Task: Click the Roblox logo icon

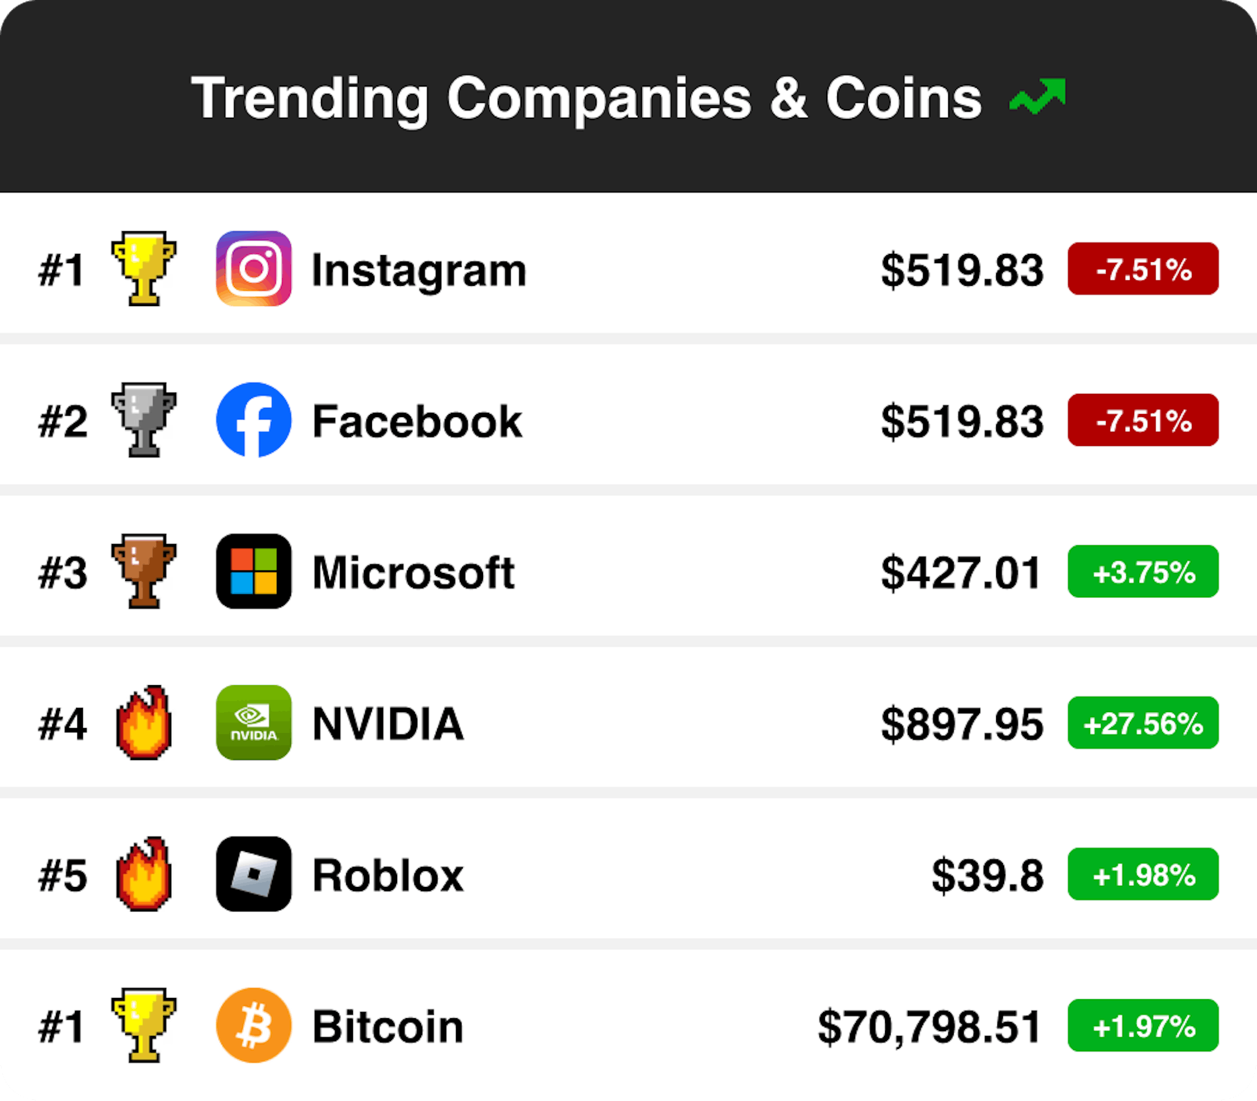Action: click(253, 873)
